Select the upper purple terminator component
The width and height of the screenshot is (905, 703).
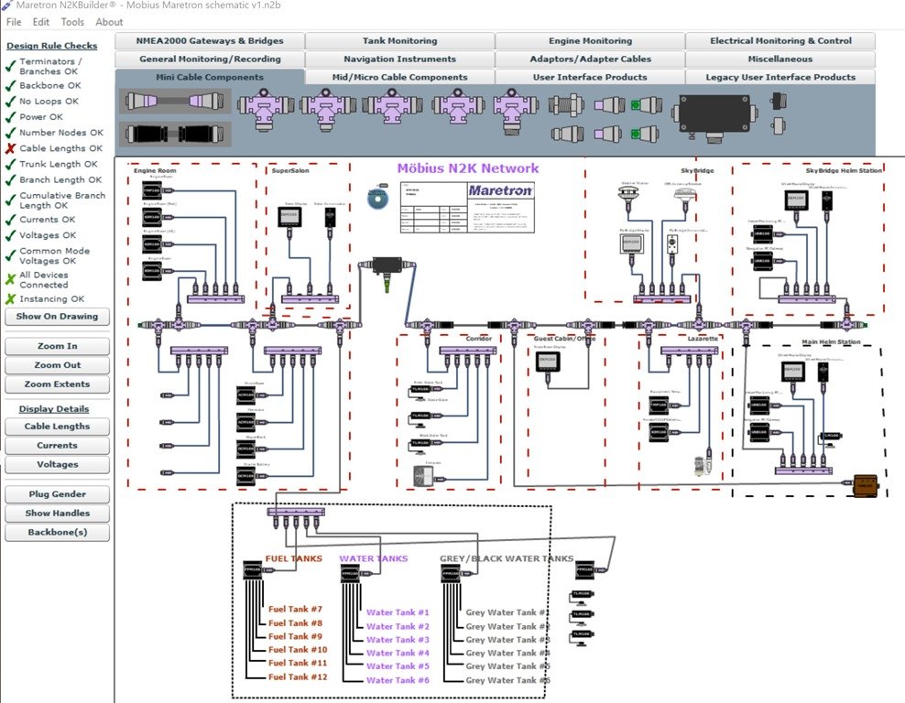point(609,105)
